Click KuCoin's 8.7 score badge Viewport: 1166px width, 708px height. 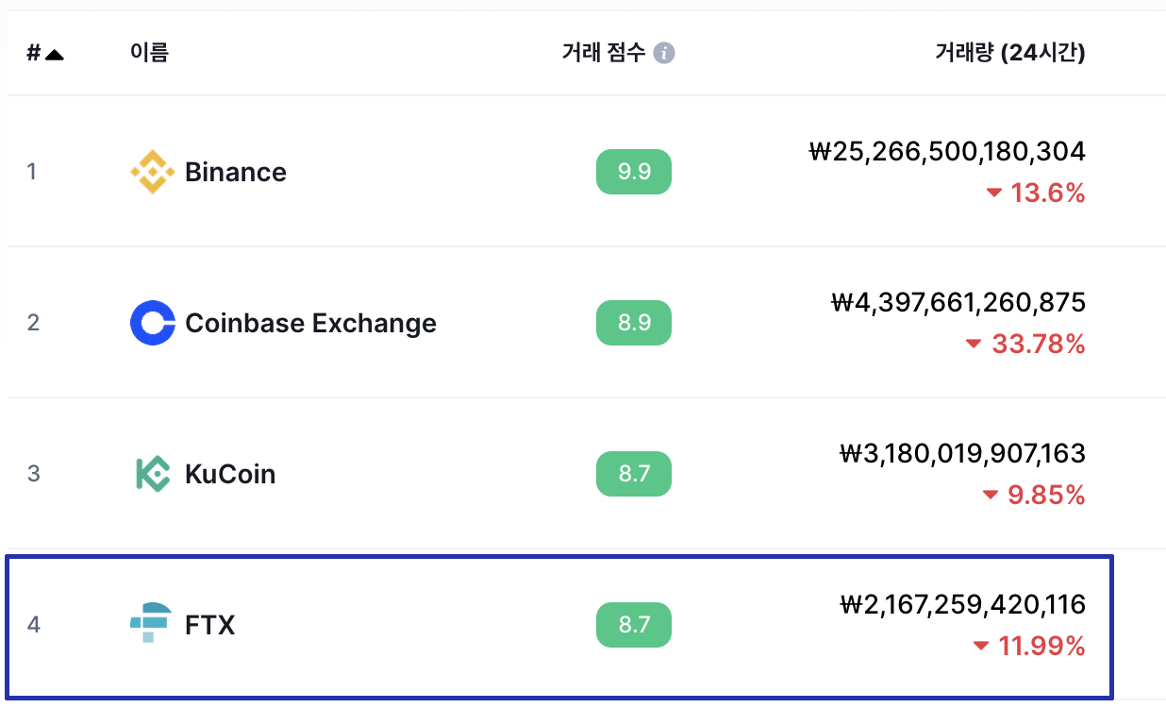(x=634, y=474)
